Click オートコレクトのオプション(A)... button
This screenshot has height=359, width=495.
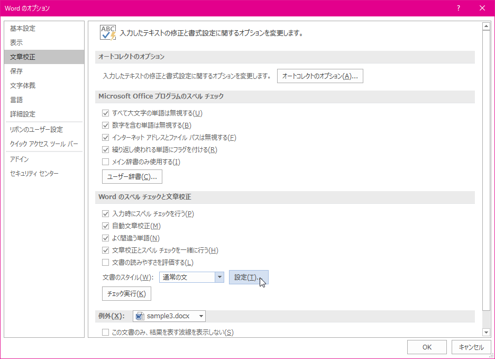(320, 76)
